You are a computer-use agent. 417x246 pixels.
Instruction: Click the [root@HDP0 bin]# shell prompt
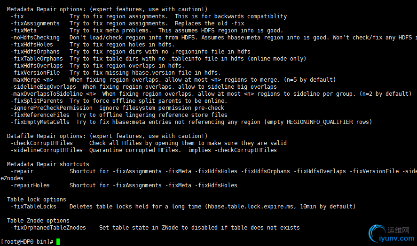[27, 242]
